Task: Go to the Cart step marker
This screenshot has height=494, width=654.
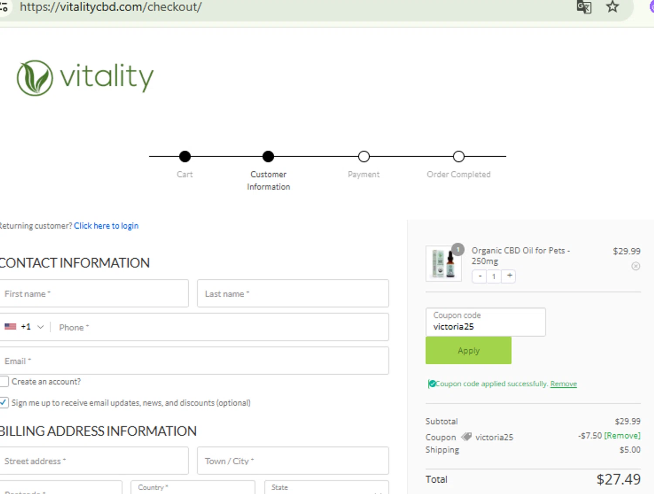Action: [x=185, y=156]
